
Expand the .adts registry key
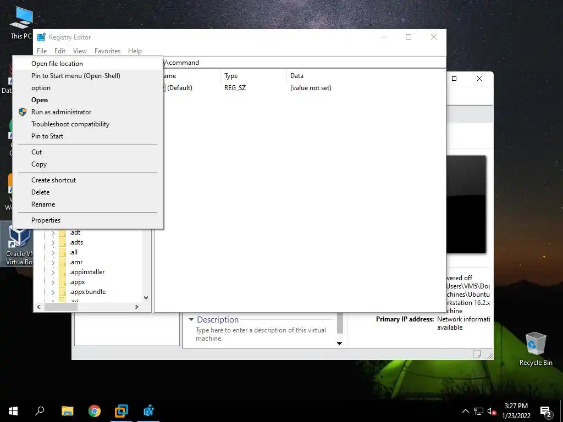tap(53, 242)
